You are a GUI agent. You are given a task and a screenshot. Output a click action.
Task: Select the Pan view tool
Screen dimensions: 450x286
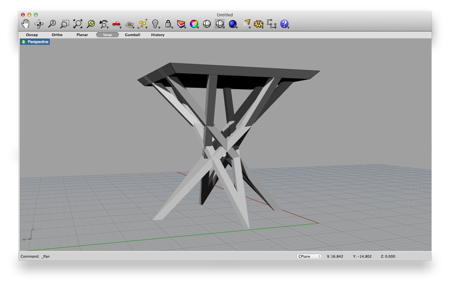click(26, 24)
